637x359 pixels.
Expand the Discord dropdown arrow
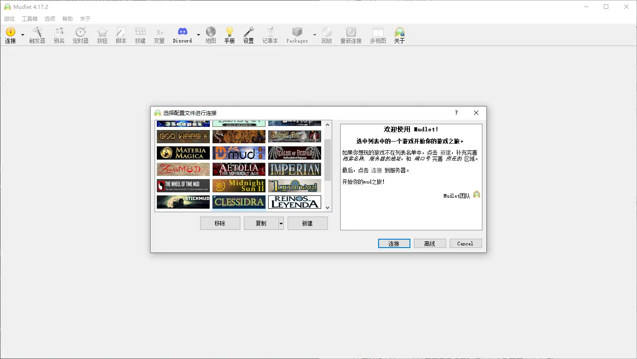(x=198, y=35)
